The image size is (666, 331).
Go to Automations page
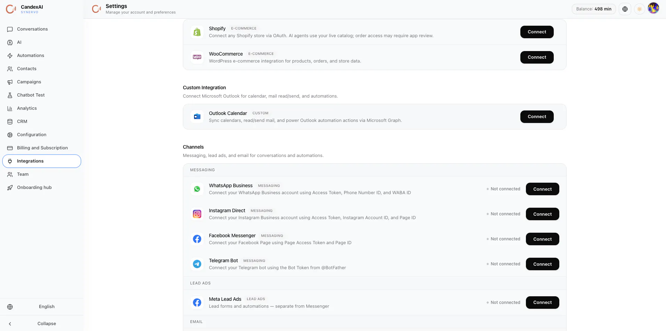click(x=42, y=56)
